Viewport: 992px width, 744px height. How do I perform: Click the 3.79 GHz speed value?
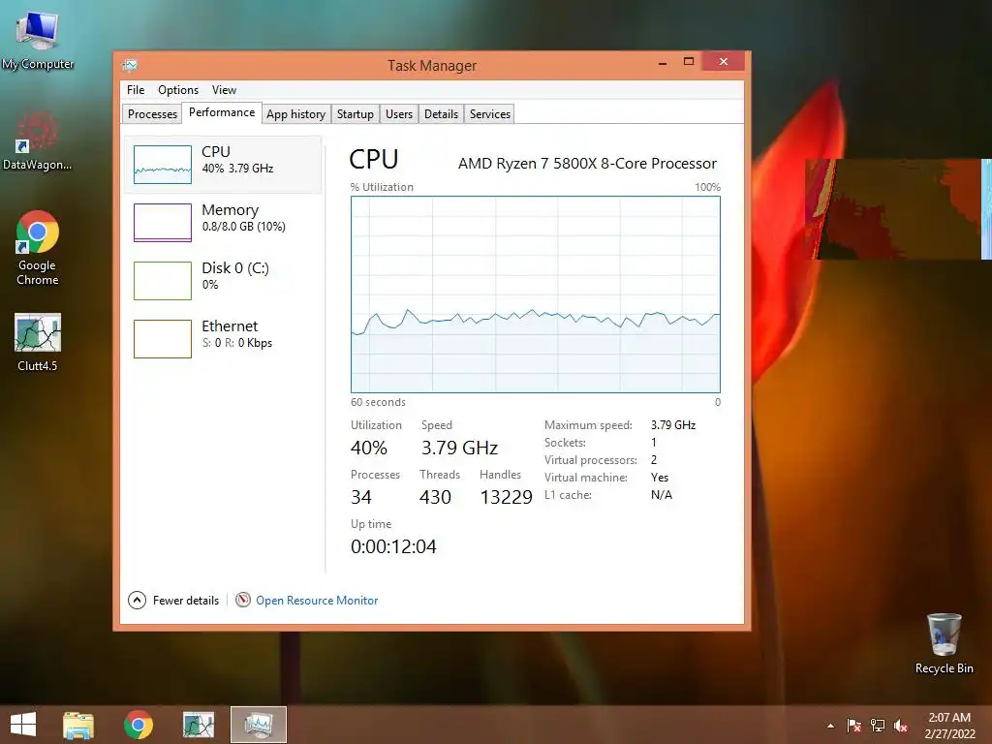(x=459, y=448)
